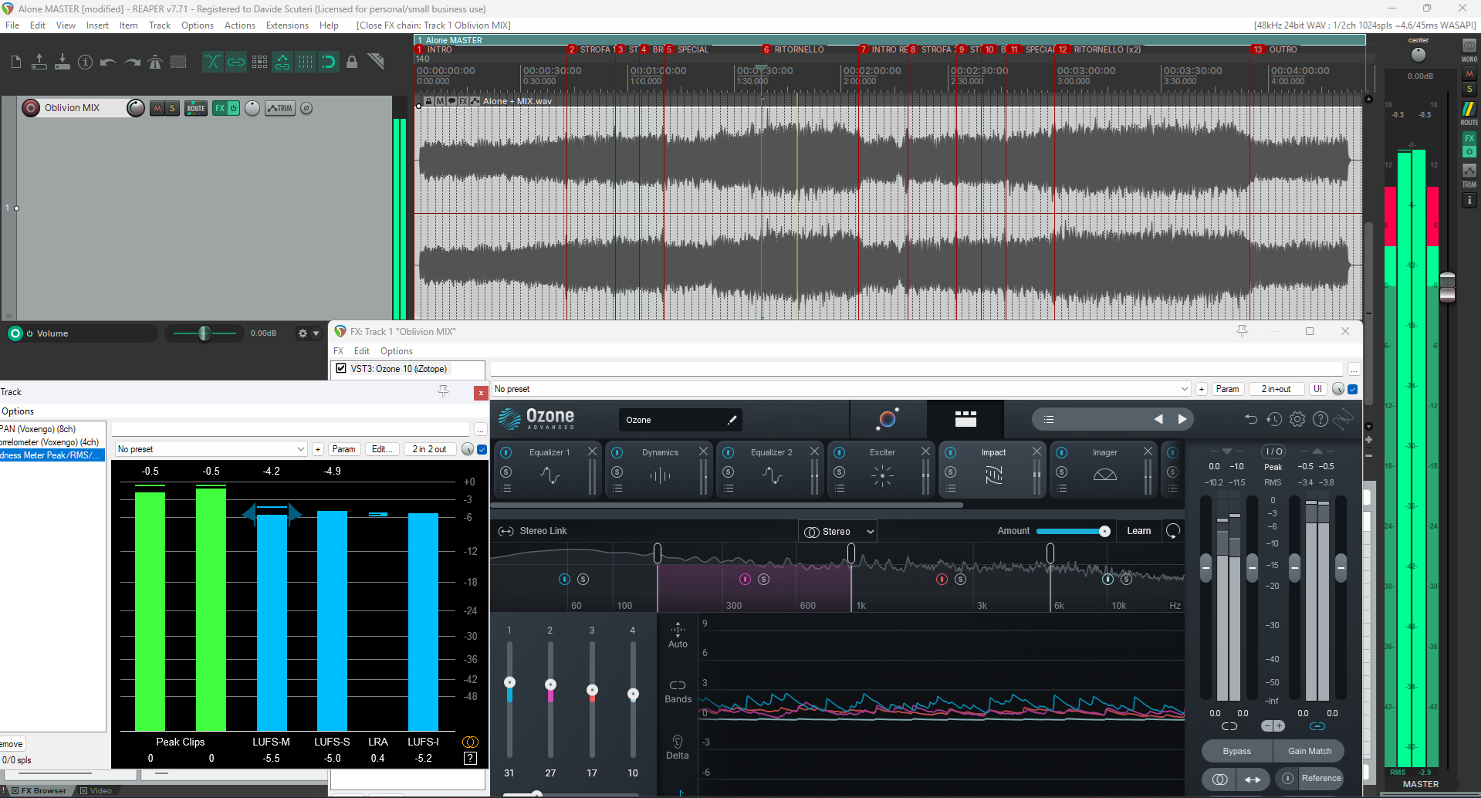Click the Learn button
The height and width of the screenshot is (798, 1481).
tap(1138, 531)
